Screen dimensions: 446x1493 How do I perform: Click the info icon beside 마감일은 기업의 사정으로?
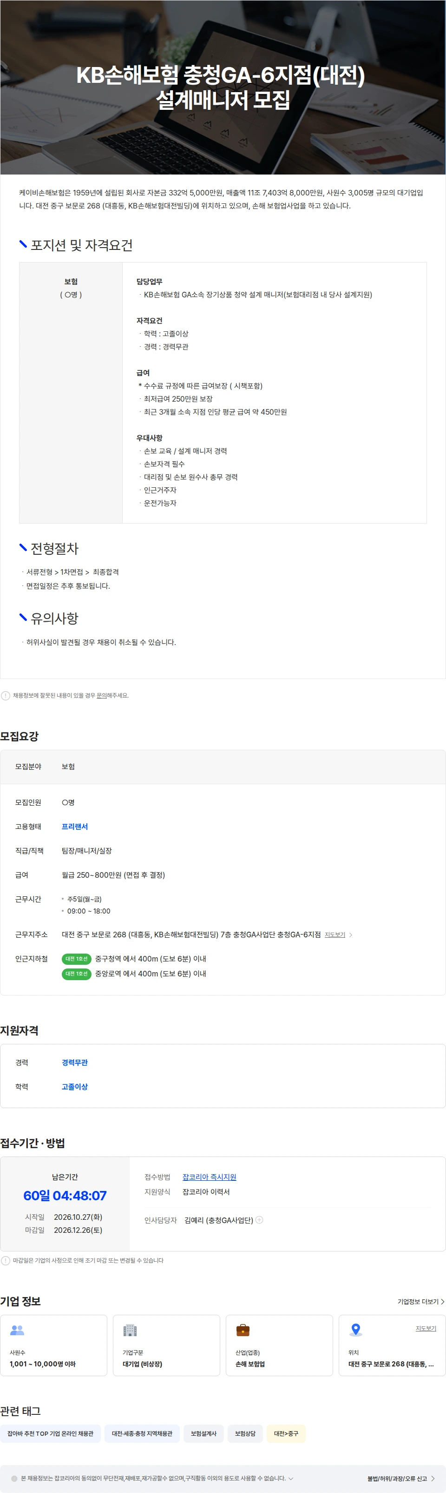coord(6,1261)
